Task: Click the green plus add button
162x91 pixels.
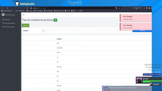Action: (x=55, y=20)
